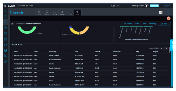Open the CyOps Labz dropdown

click(x=115, y=6)
